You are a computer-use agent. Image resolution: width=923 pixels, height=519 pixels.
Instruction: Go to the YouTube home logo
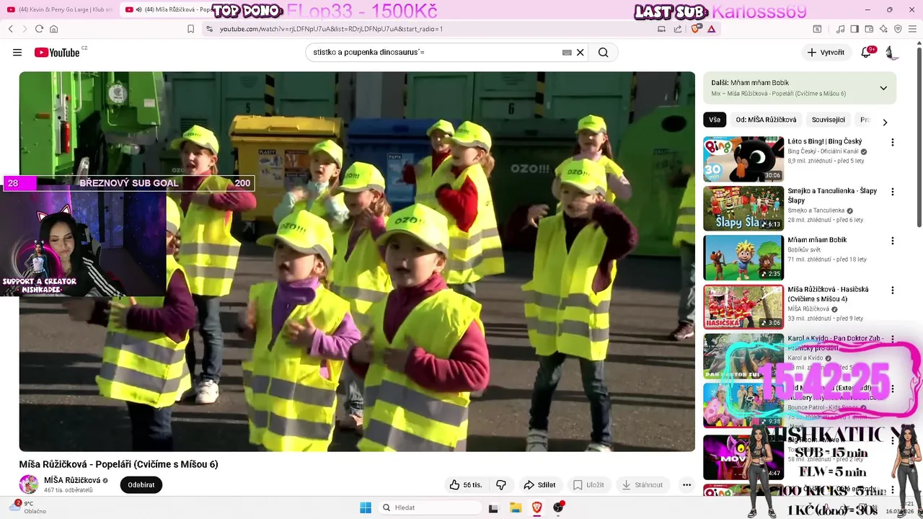57,53
